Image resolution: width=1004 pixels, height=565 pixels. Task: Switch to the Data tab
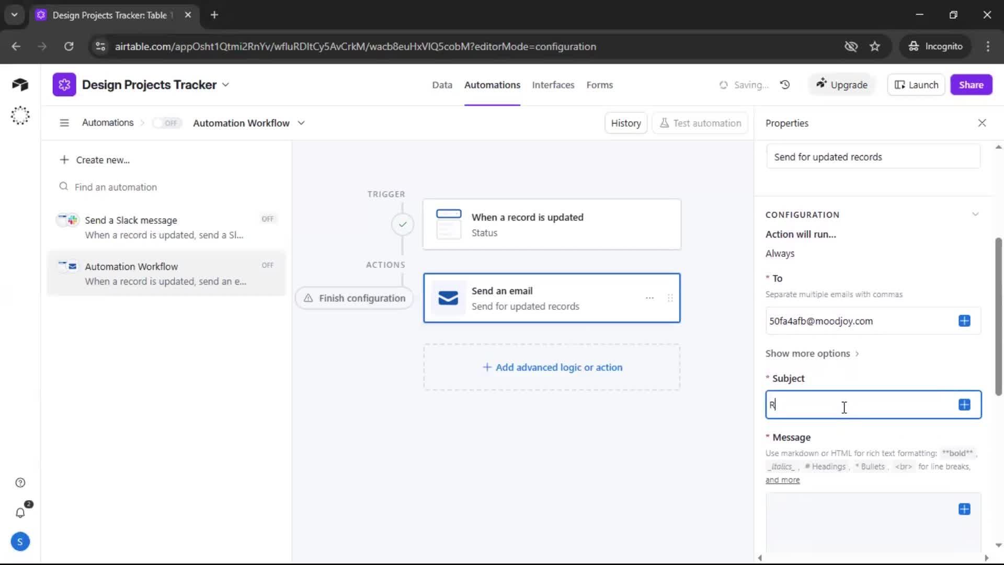tap(442, 85)
